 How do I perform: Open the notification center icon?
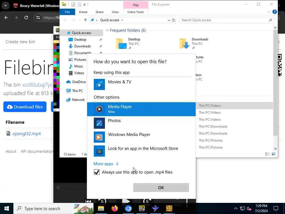276,208
